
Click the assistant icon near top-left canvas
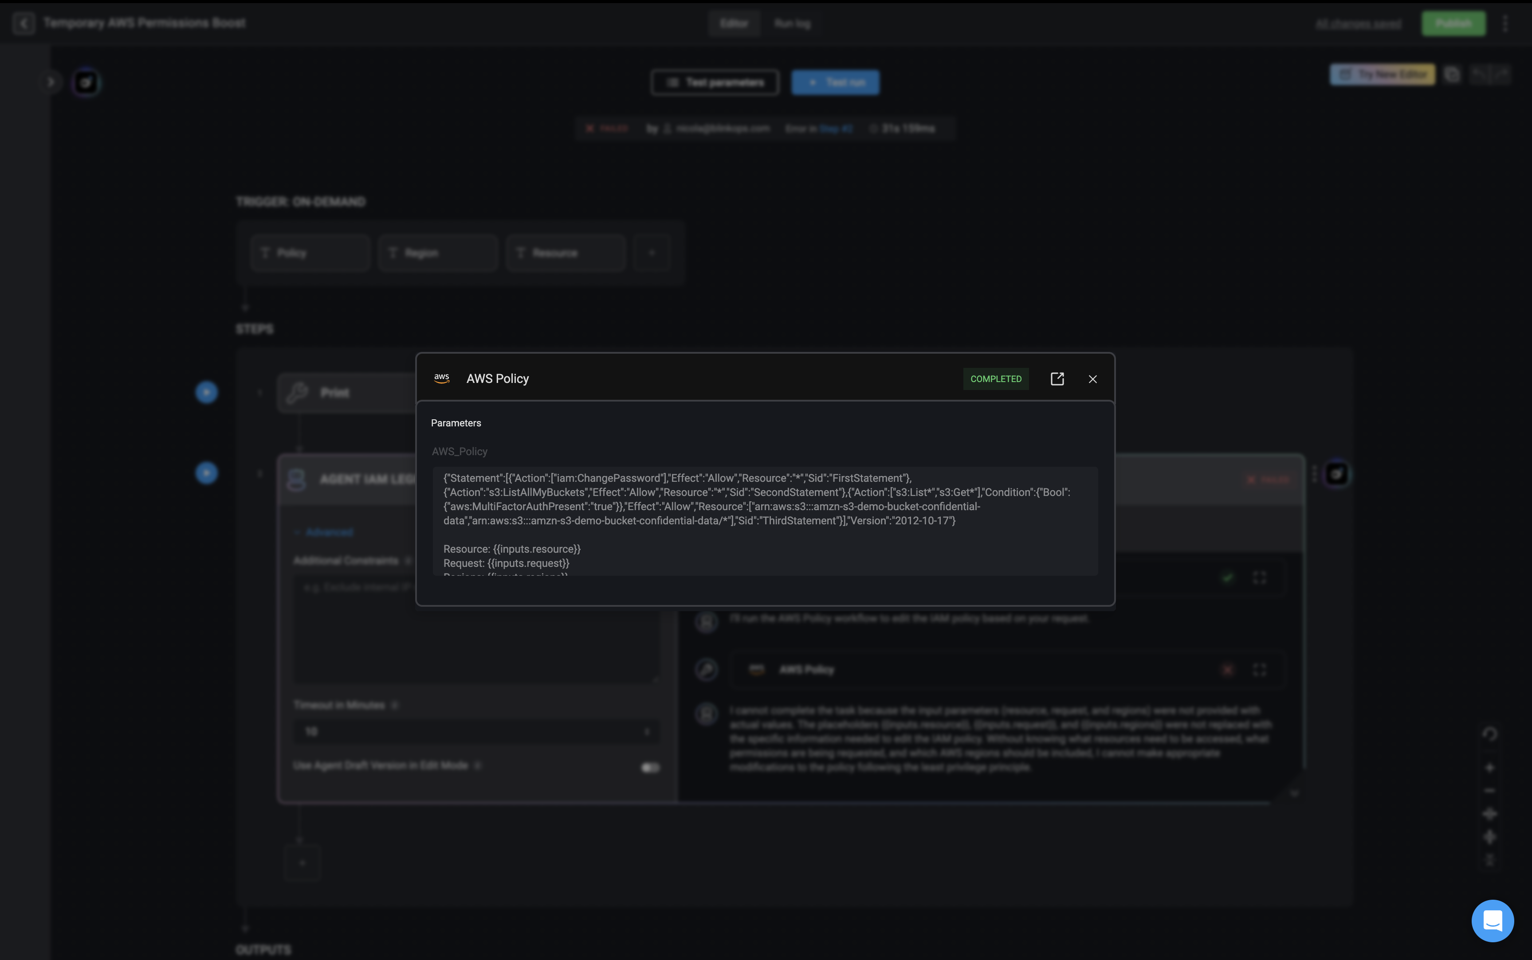[x=86, y=82]
